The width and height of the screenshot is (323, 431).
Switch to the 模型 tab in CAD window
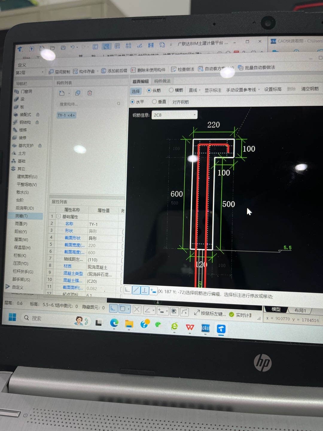276,309
